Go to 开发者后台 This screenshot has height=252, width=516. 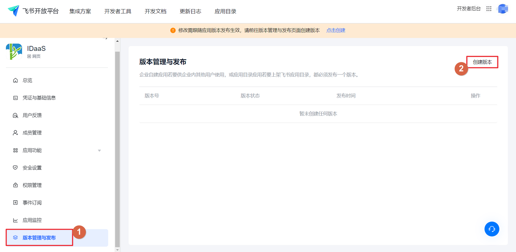(469, 9)
